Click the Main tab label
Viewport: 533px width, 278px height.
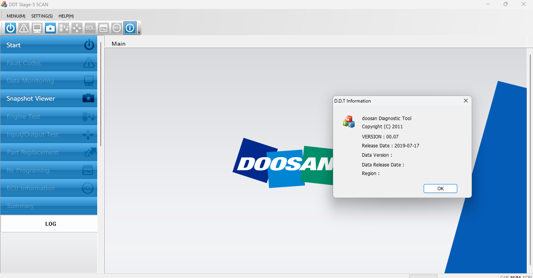tap(119, 44)
